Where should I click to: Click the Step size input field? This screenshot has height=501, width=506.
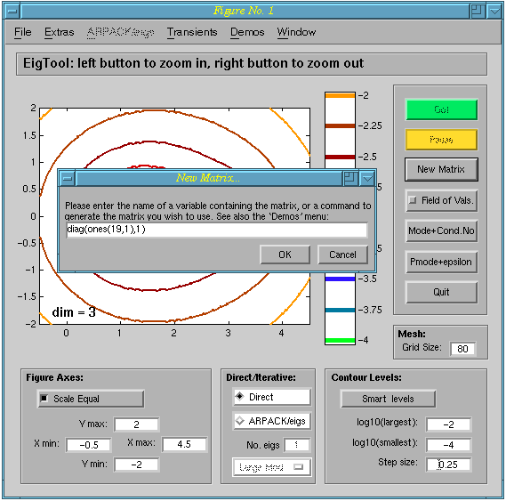[x=448, y=465]
